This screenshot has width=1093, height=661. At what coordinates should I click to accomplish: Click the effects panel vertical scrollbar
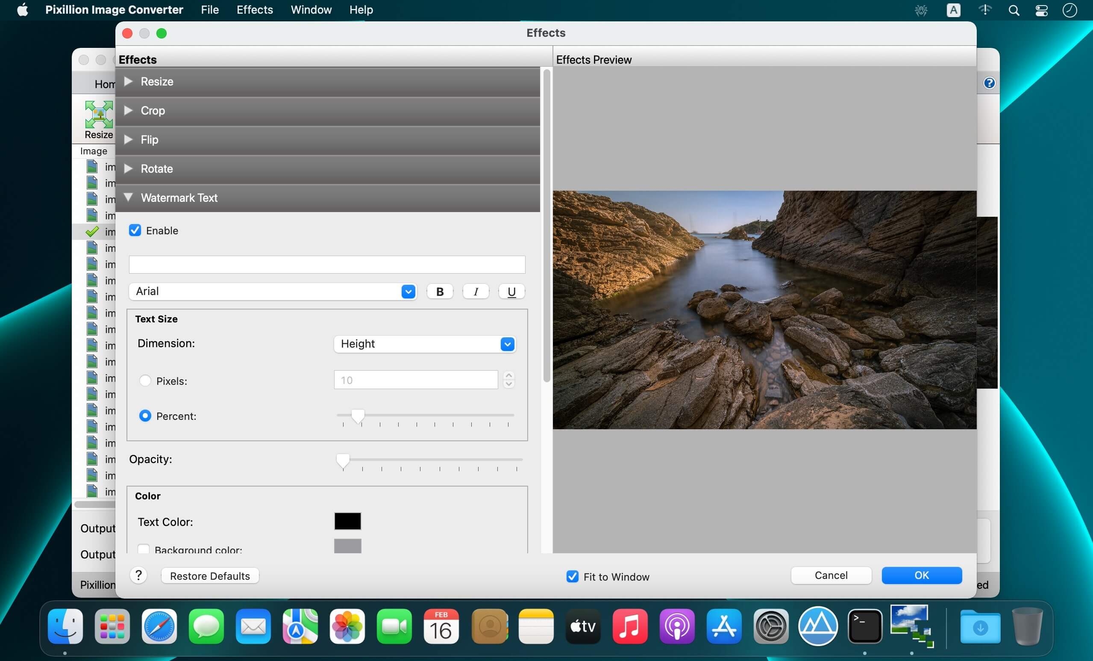click(546, 225)
